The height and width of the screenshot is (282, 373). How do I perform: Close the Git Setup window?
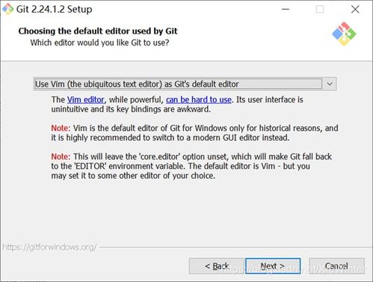click(x=355, y=9)
